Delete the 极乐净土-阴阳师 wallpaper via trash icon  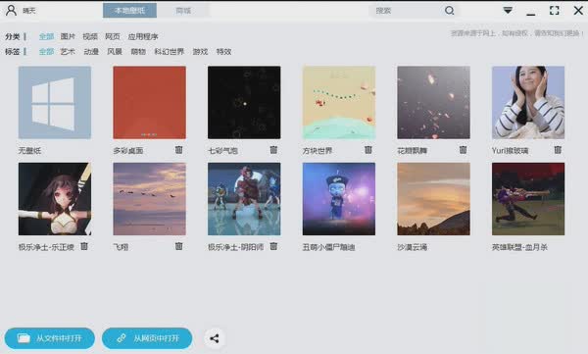273,246
